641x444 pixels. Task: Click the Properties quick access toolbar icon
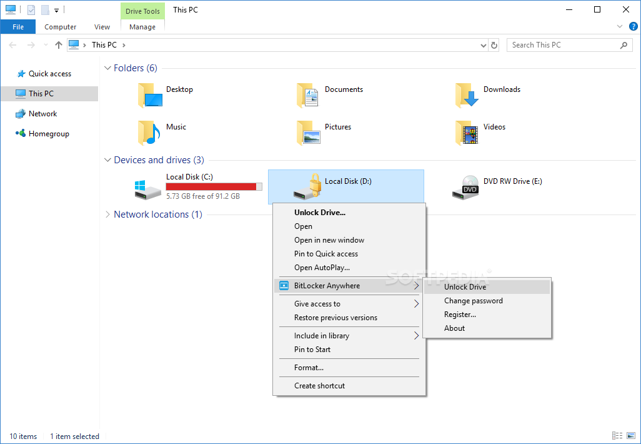click(x=31, y=10)
